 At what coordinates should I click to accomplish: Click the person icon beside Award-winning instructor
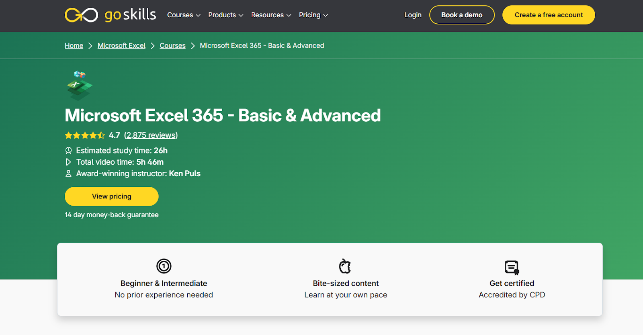point(68,174)
